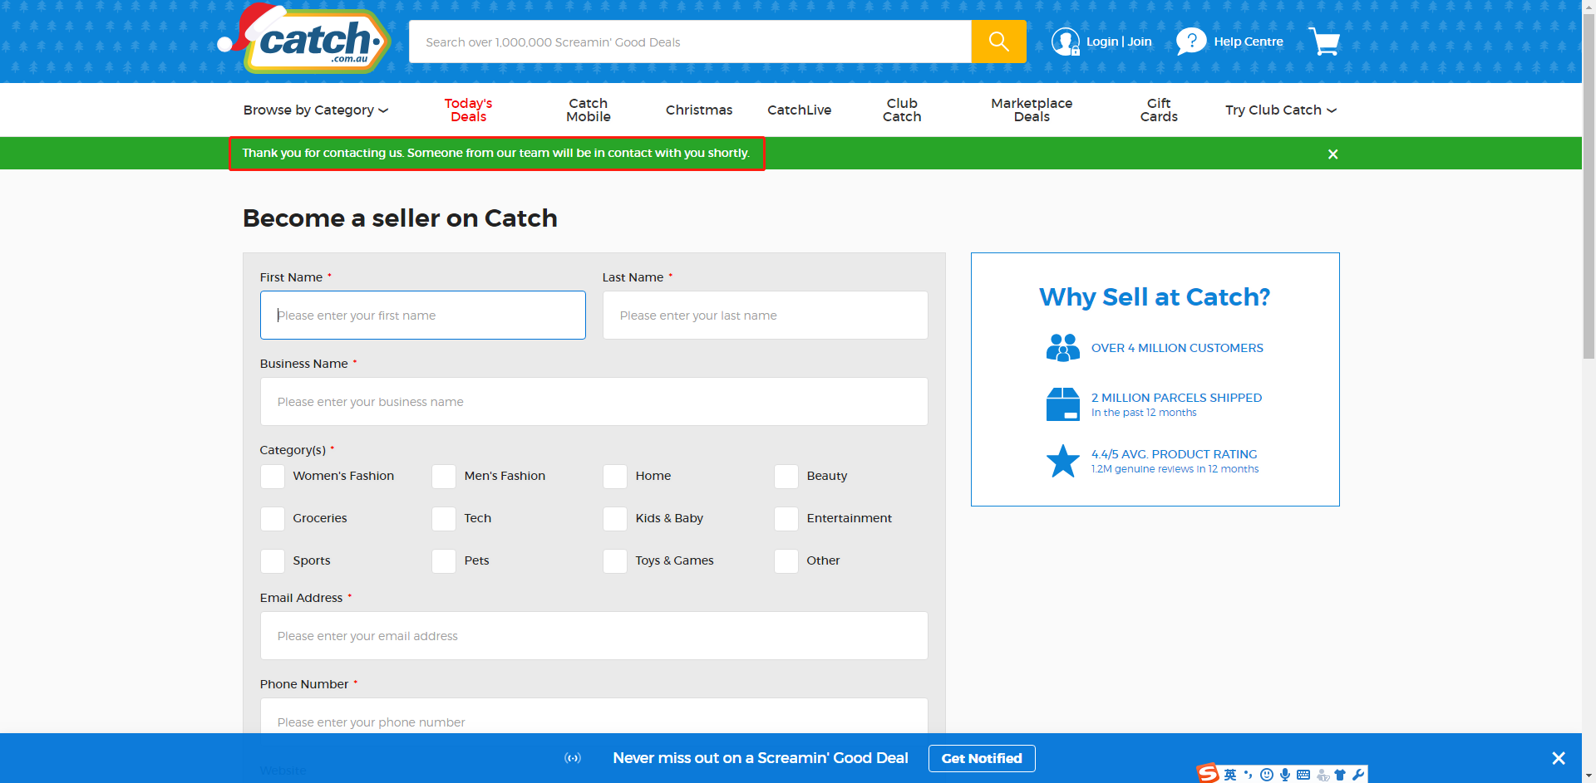1596x783 pixels.
Task: Check the Entertainment category box
Action: [786, 519]
